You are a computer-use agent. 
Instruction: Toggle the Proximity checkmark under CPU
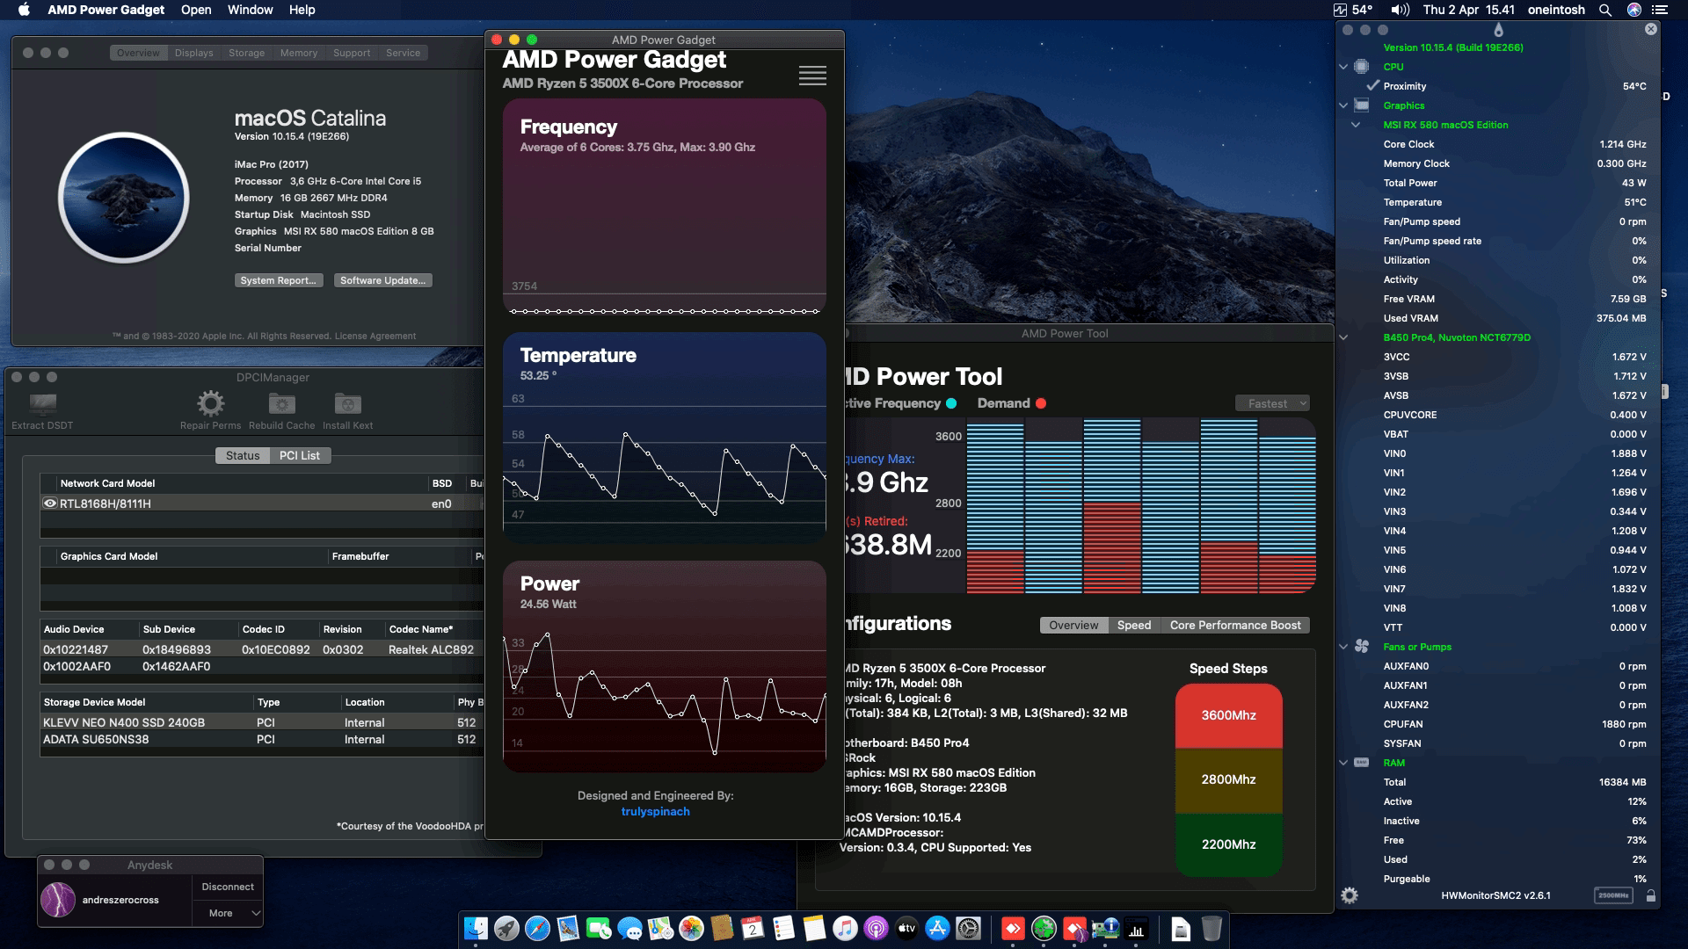point(1372,85)
